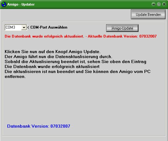
Task: Click the line 'Sobald die Aktualisierung beendet ist'
Action: pos(75,61)
